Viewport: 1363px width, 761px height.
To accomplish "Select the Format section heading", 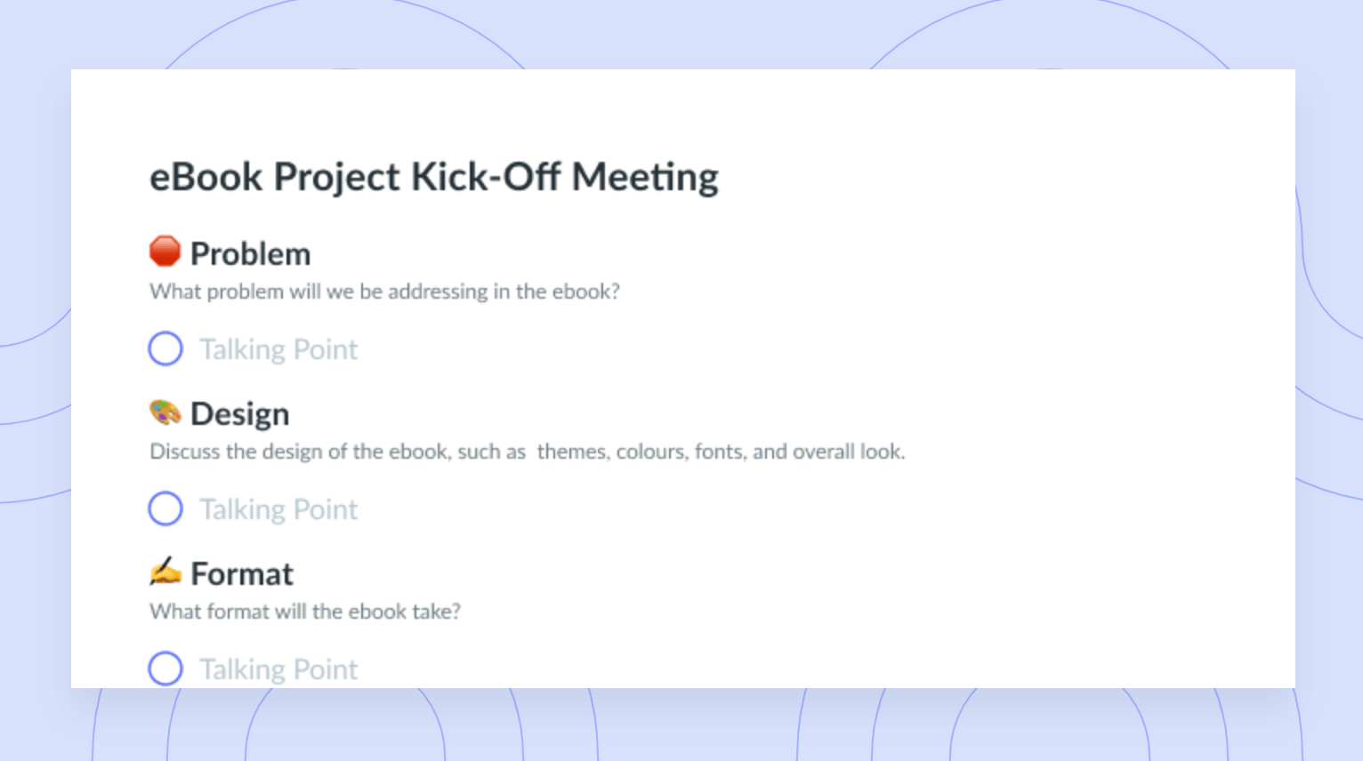I will point(242,573).
